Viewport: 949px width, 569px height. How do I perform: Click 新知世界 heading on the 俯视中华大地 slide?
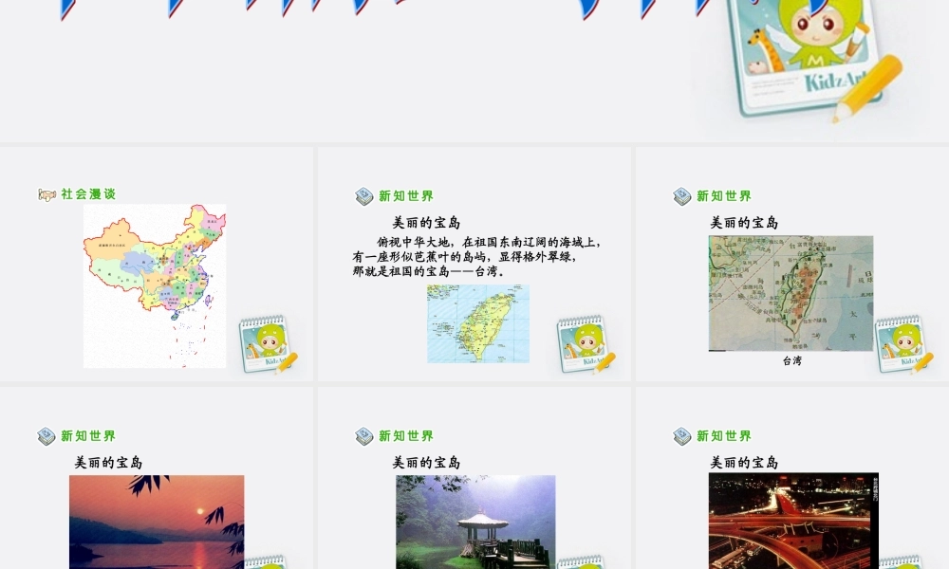point(406,196)
